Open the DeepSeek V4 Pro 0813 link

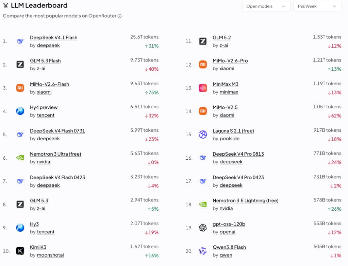tap(238, 154)
